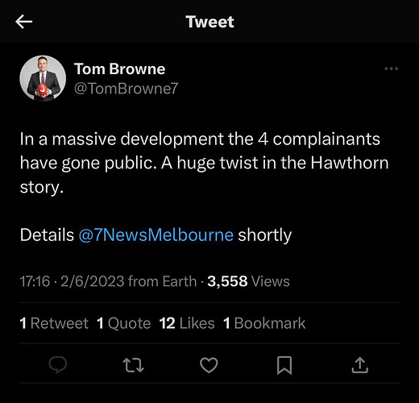Go back using the left arrow
419x403 pixels.
pyautogui.click(x=24, y=22)
